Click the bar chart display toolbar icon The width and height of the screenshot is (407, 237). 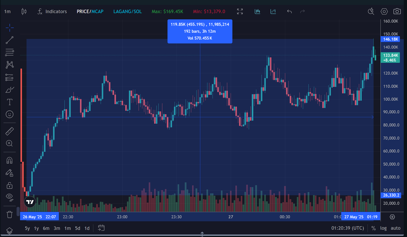point(273,12)
